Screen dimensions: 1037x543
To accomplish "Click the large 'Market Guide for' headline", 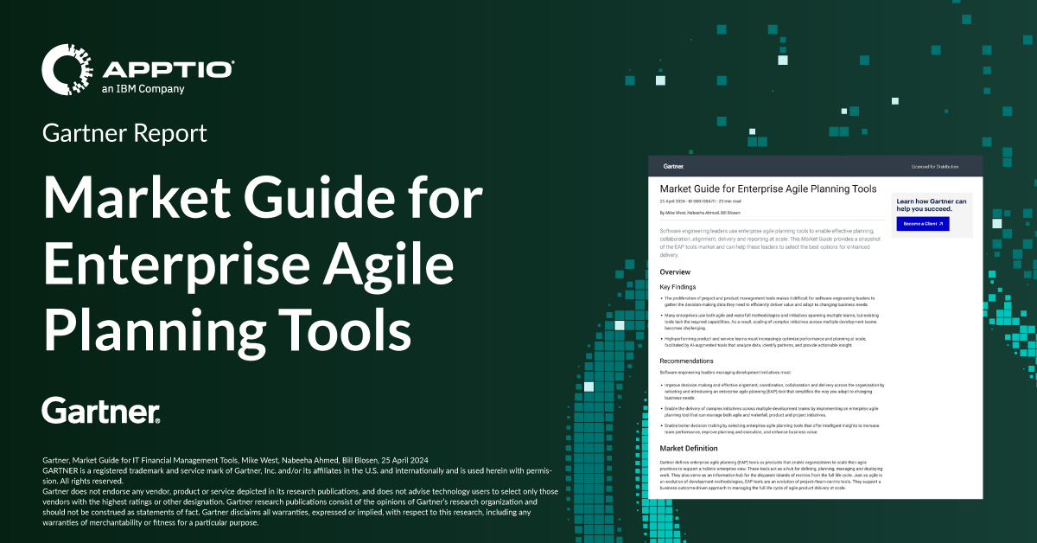I will 264,199.
